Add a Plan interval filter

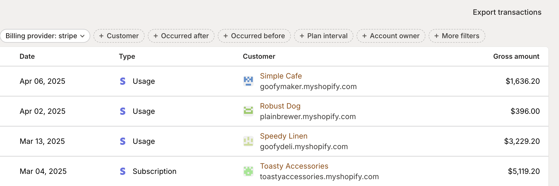324,36
